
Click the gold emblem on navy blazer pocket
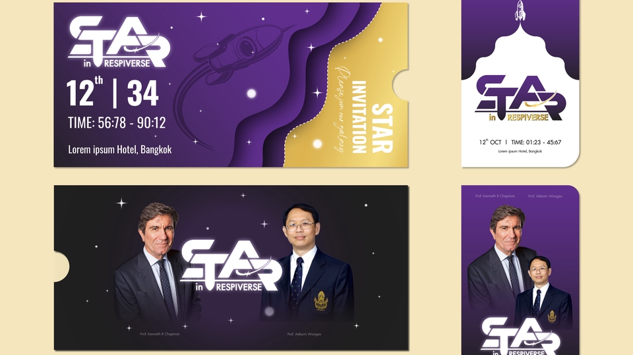click(321, 300)
